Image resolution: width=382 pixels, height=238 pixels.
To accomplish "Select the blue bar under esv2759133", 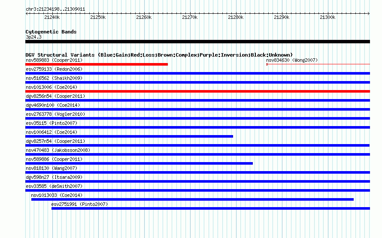I will 197,73.
